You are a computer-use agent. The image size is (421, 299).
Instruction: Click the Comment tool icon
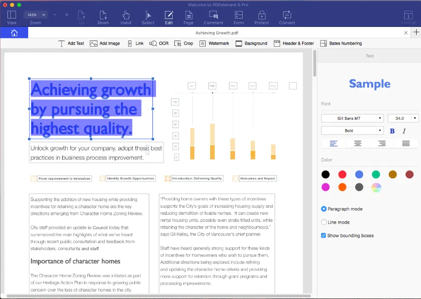[x=213, y=17]
